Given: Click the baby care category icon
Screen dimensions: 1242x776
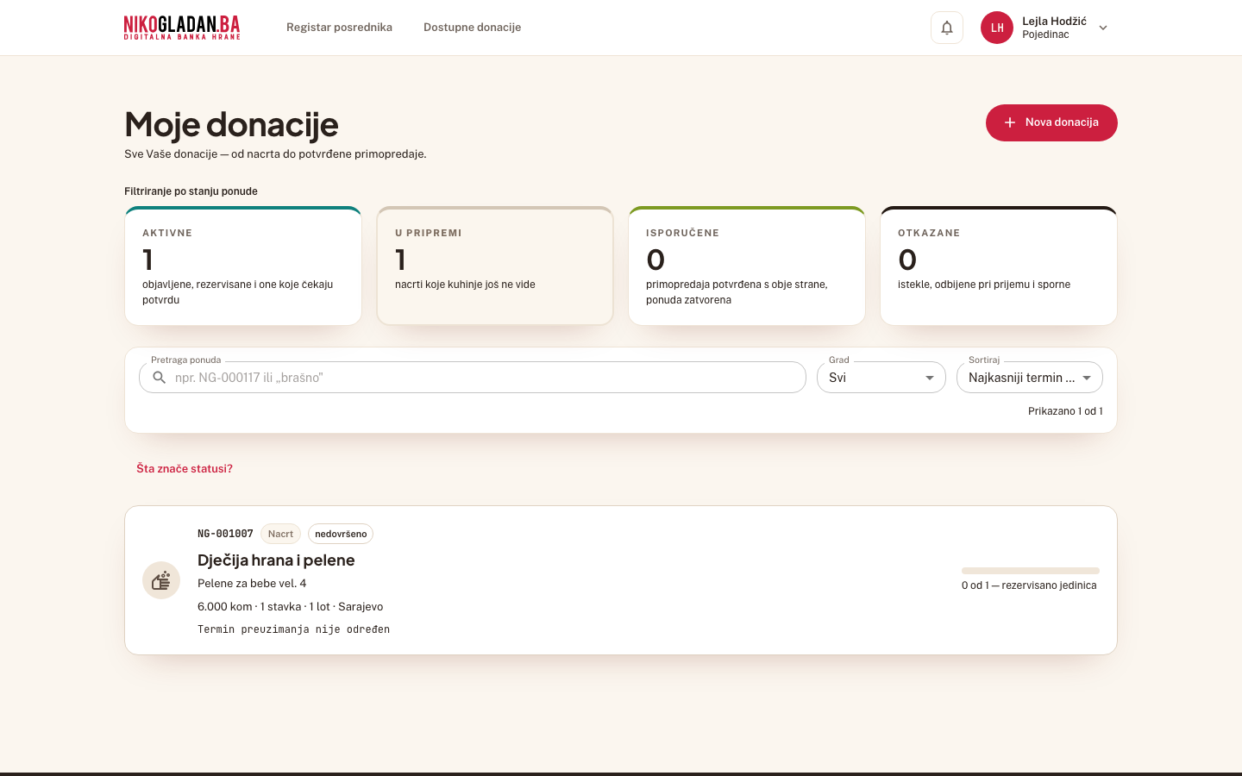Looking at the screenshot, I should point(161,580).
